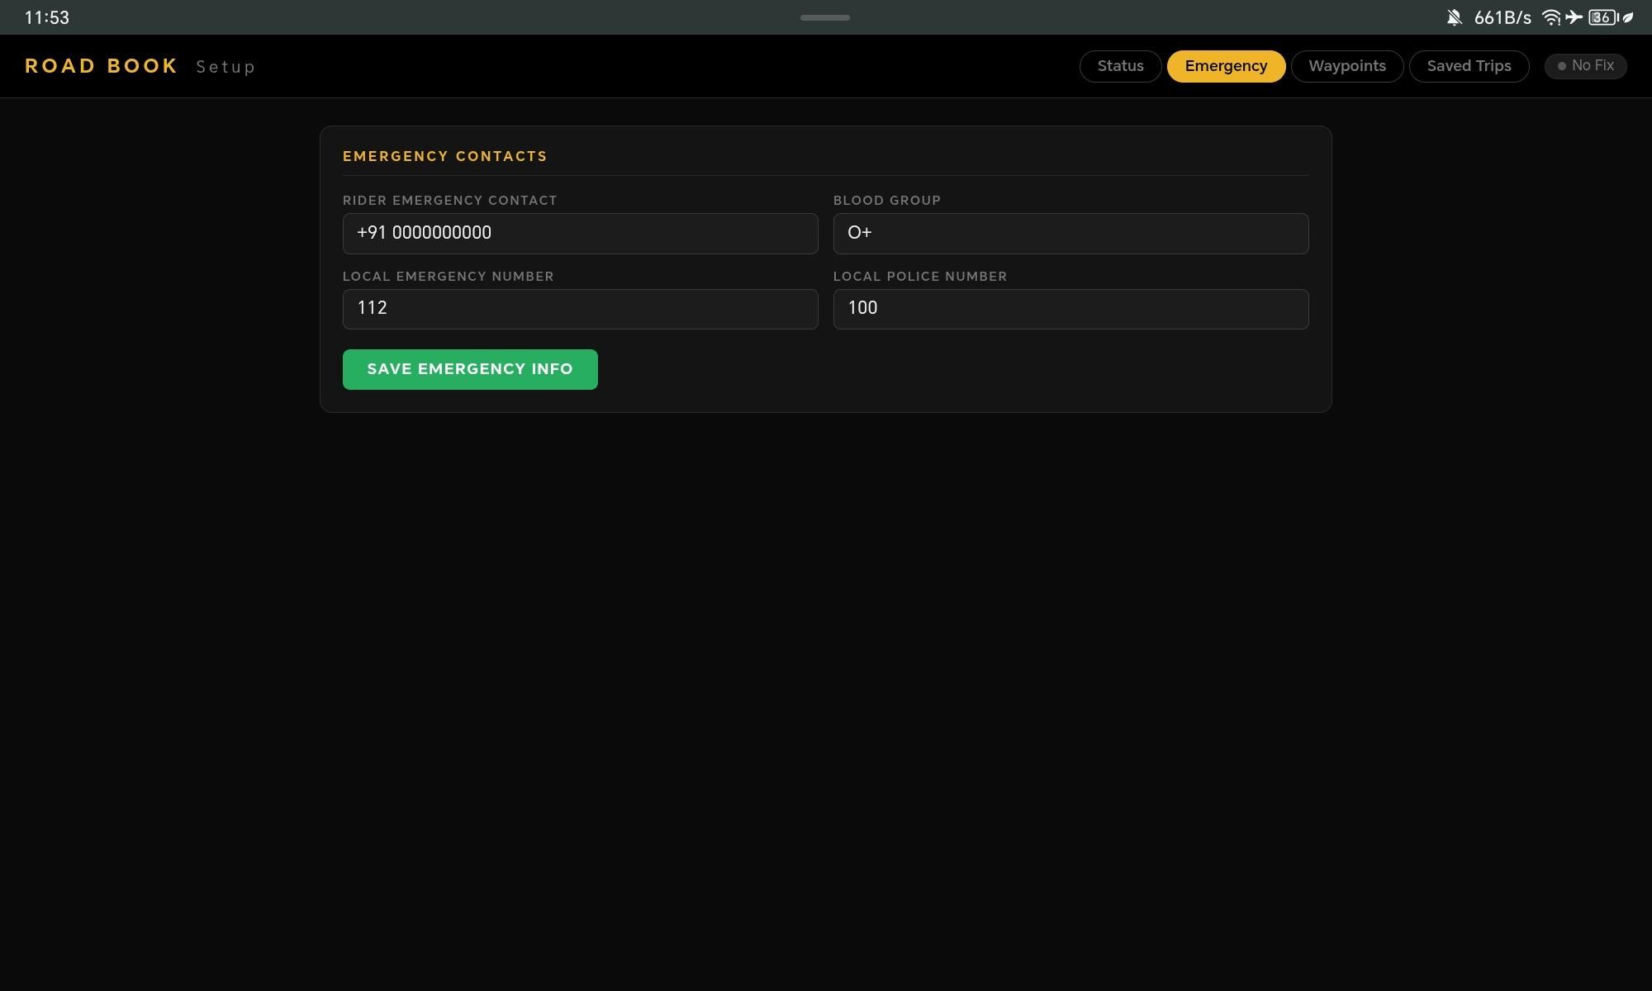Click the Rider Emergency Contact label
Viewport: 1652px width, 991px height.
tap(450, 201)
